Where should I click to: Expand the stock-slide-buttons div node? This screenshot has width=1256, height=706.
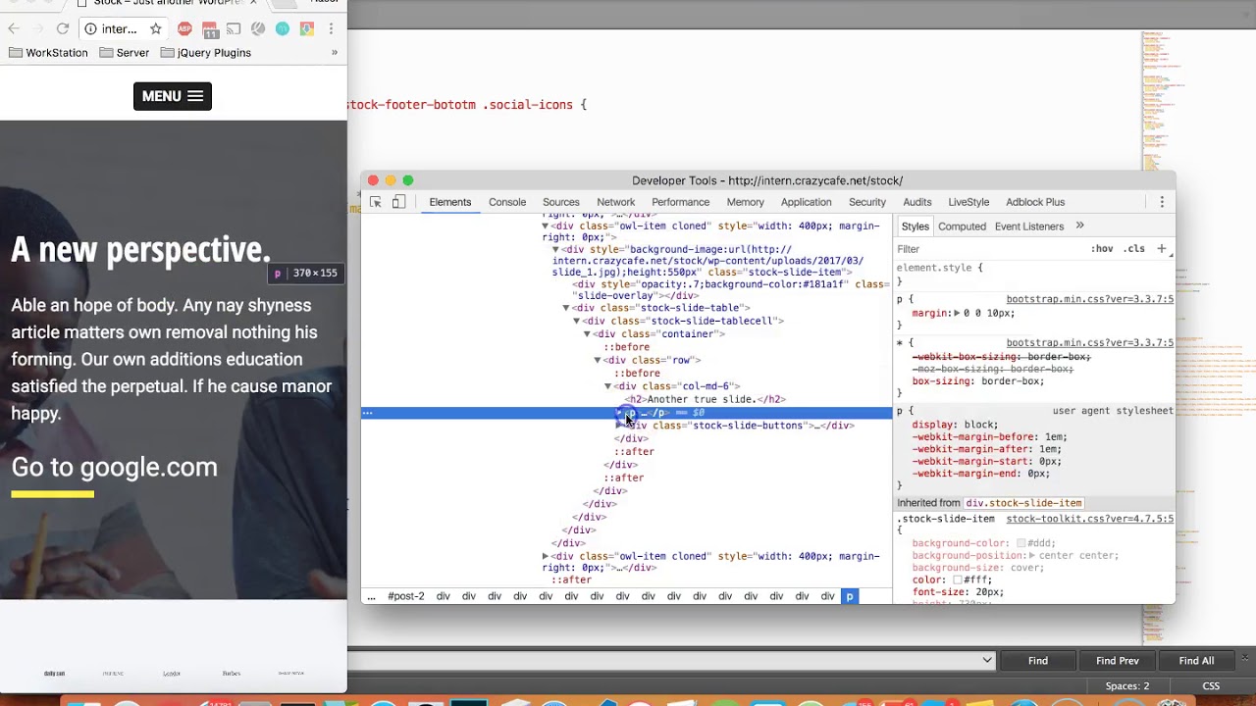coord(619,426)
